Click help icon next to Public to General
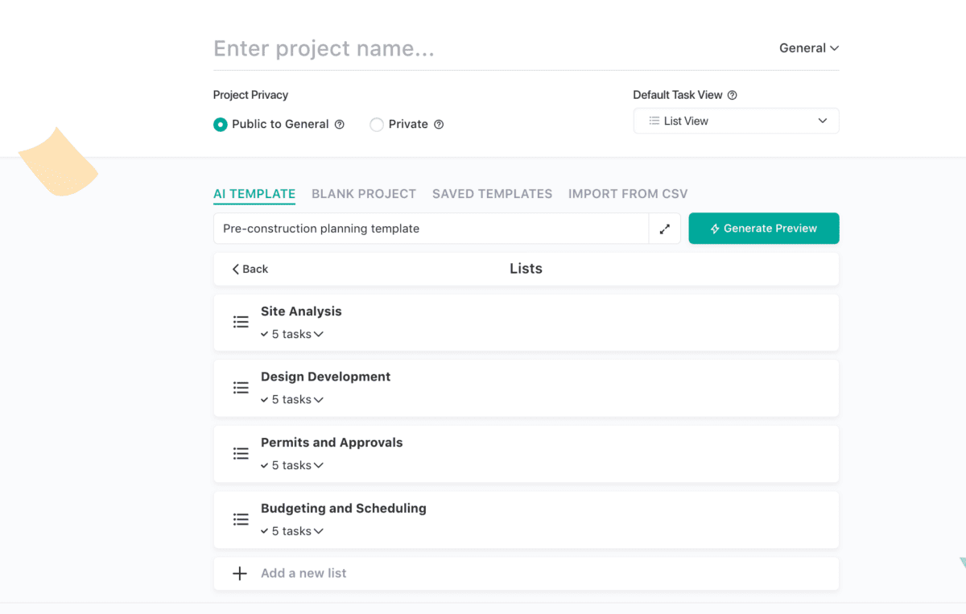The width and height of the screenshot is (966, 614). point(339,125)
